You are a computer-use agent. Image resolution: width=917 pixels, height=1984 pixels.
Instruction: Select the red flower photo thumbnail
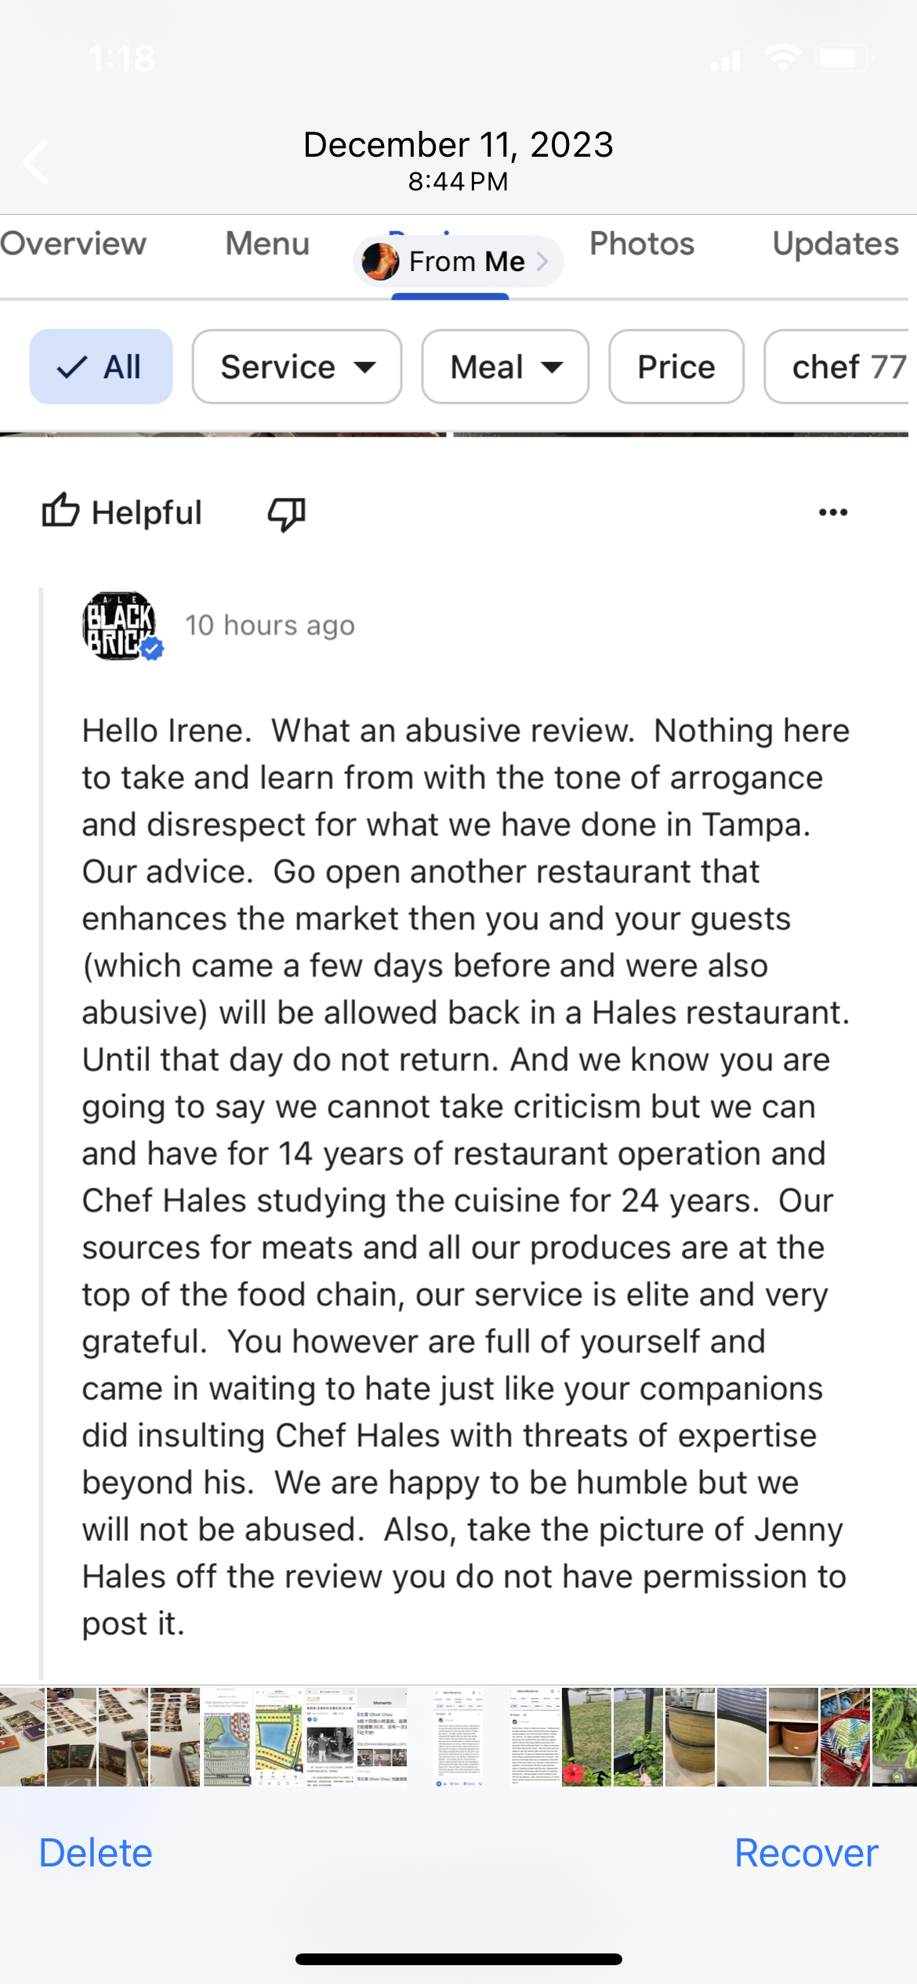tap(586, 1738)
